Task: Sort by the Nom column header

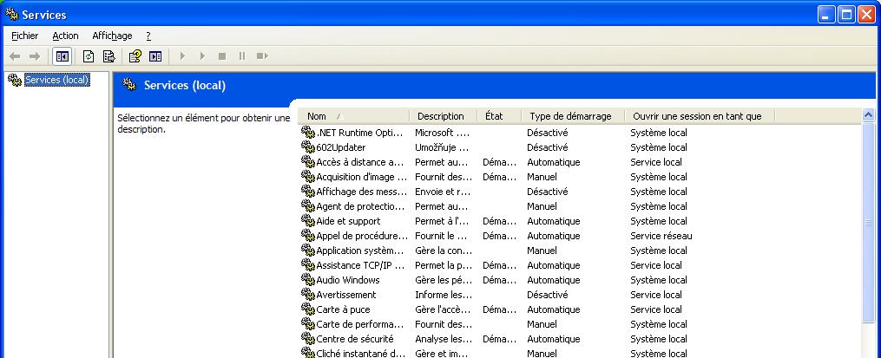Action: (x=354, y=116)
